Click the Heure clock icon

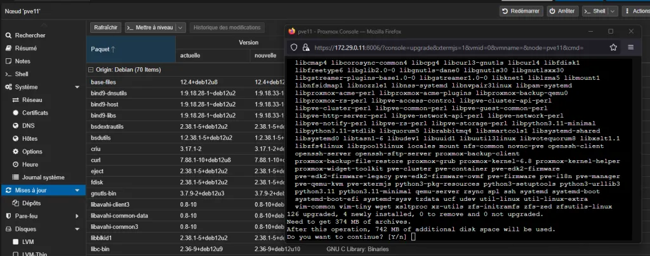tap(15, 164)
